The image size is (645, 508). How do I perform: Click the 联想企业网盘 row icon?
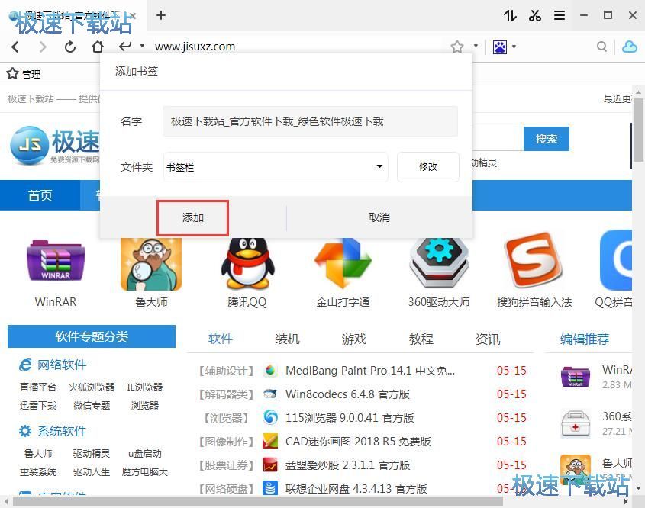[270, 489]
